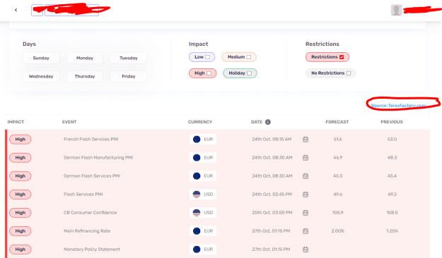The width and height of the screenshot is (442, 258).
Task: Click the FORECAST column header
Action: (x=337, y=122)
